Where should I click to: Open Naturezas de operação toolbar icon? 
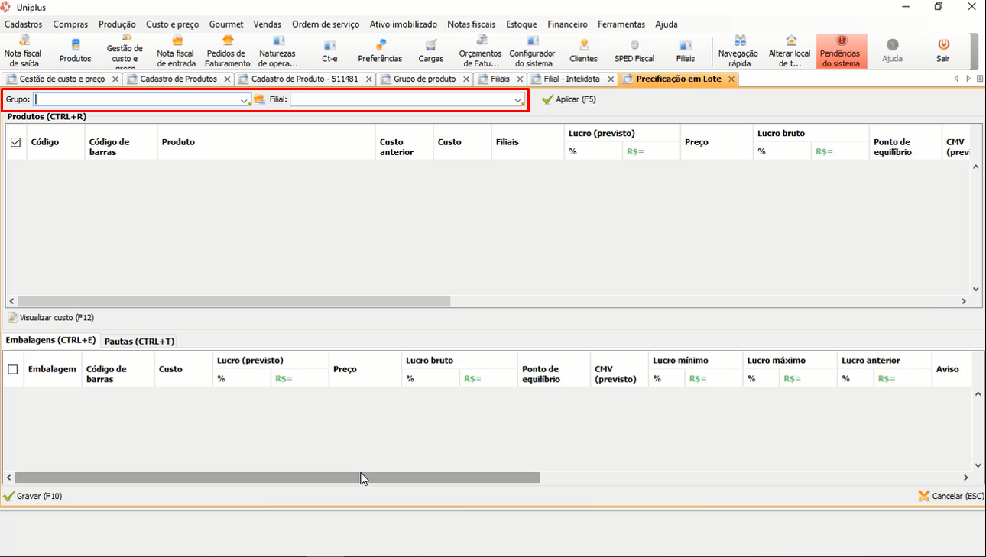(x=278, y=51)
